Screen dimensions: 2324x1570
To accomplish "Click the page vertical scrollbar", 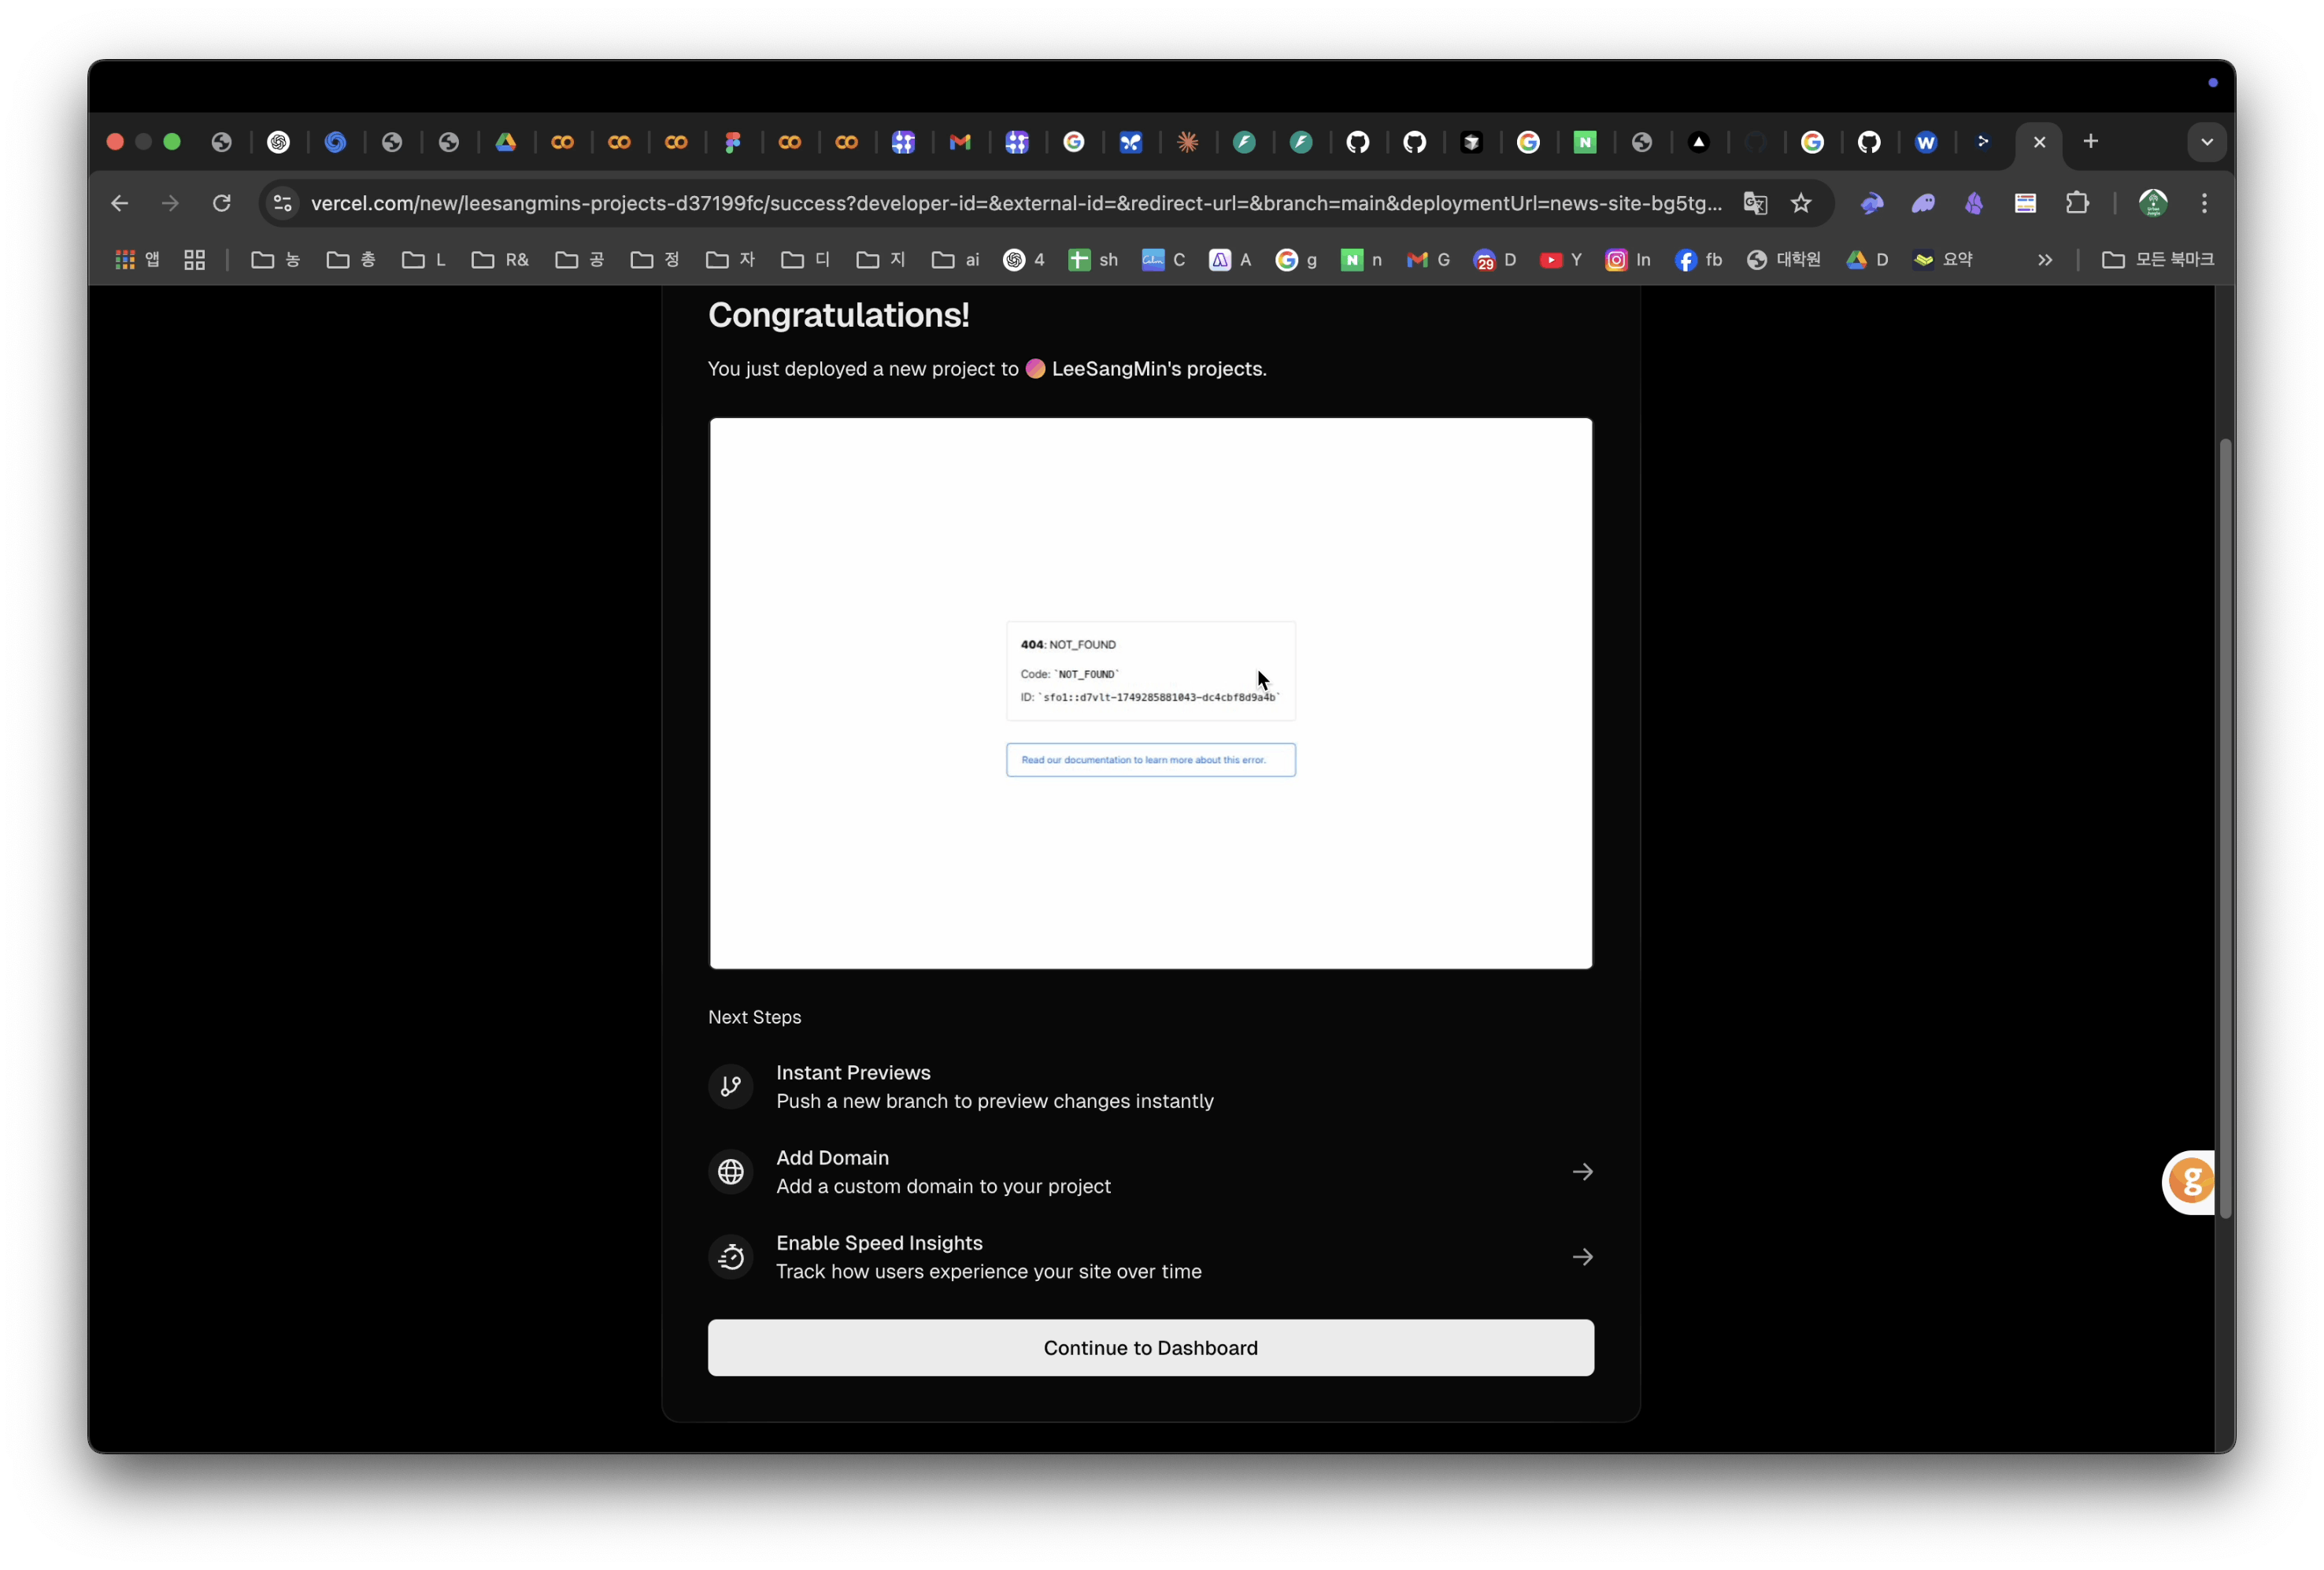I will tap(2225, 828).
